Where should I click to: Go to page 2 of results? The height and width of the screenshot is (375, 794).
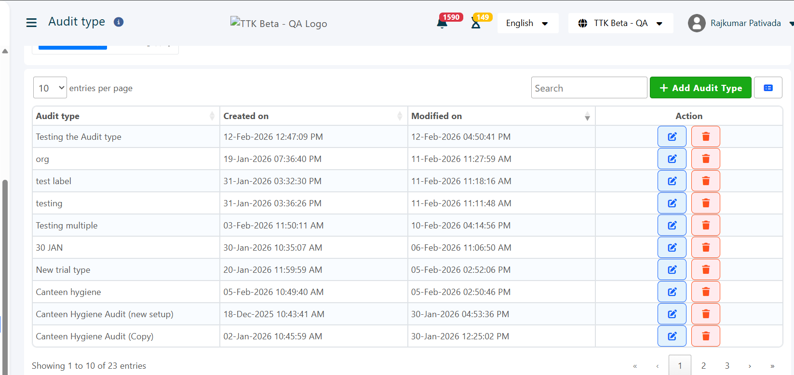(x=703, y=366)
